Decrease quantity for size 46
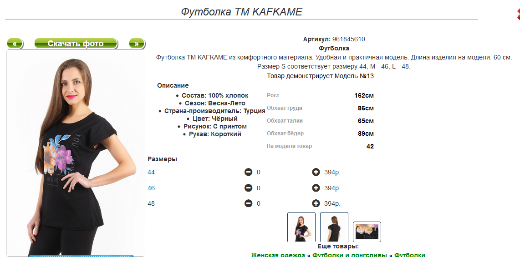 click(248, 188)
